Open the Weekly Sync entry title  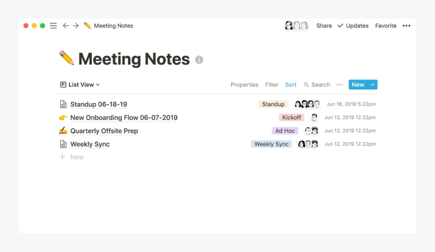90,144
